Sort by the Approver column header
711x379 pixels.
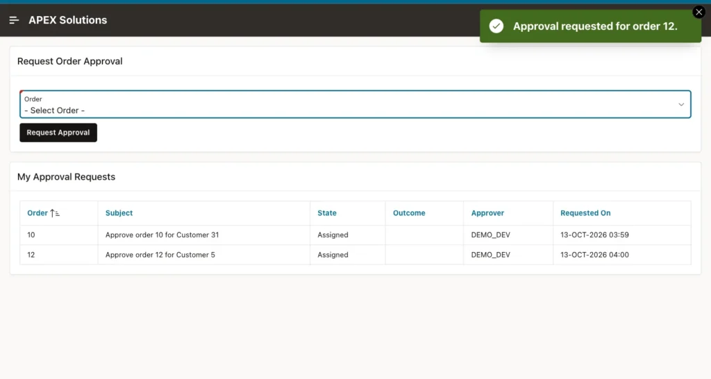(487, 213)
